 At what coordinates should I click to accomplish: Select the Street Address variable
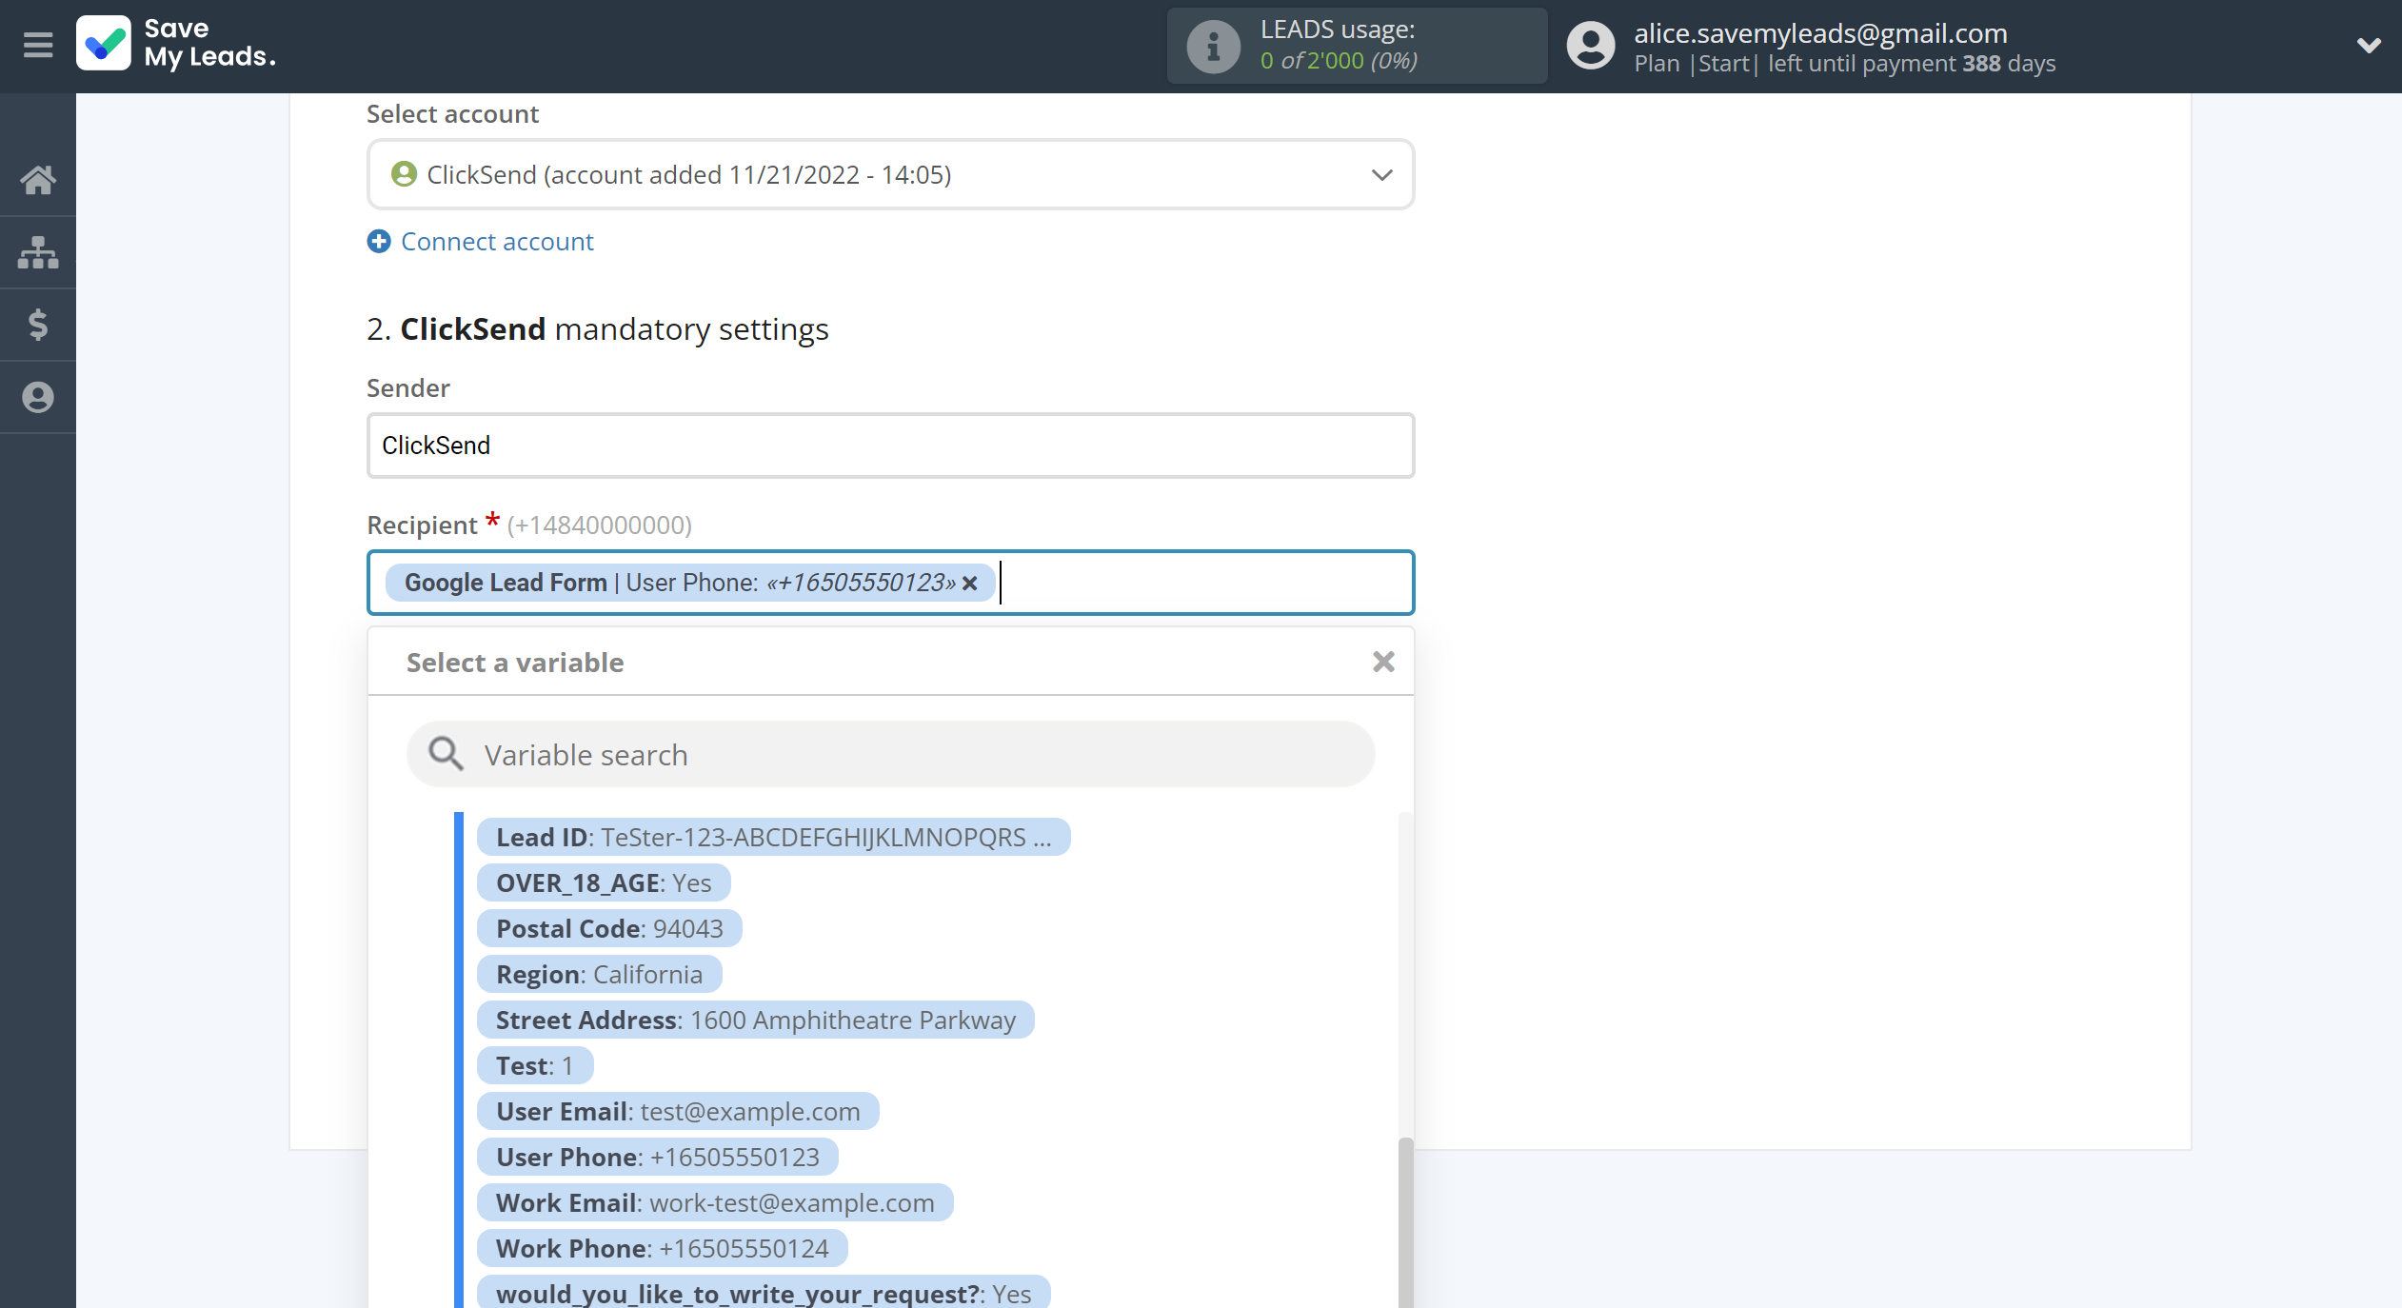(755, 1020)
